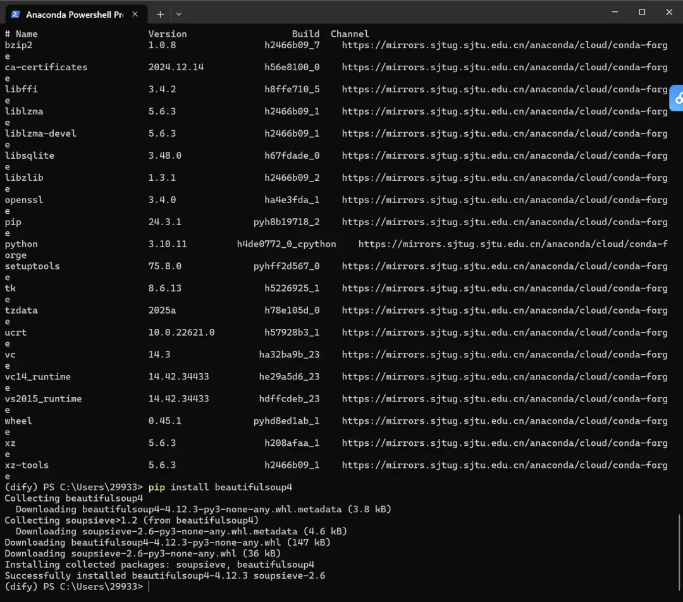Click the 'vs2015_runtime' package name
Image resolution: width=683 pixels, height=602 pixels.
click(43, 399)
